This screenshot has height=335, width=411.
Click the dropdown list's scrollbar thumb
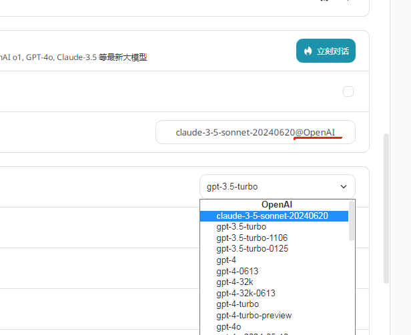352,220
